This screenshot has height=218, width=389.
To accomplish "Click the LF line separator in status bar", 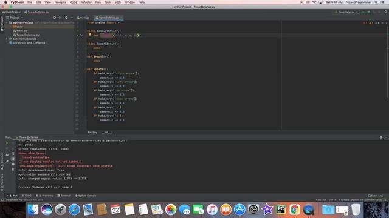I will (x=325, y=200).
